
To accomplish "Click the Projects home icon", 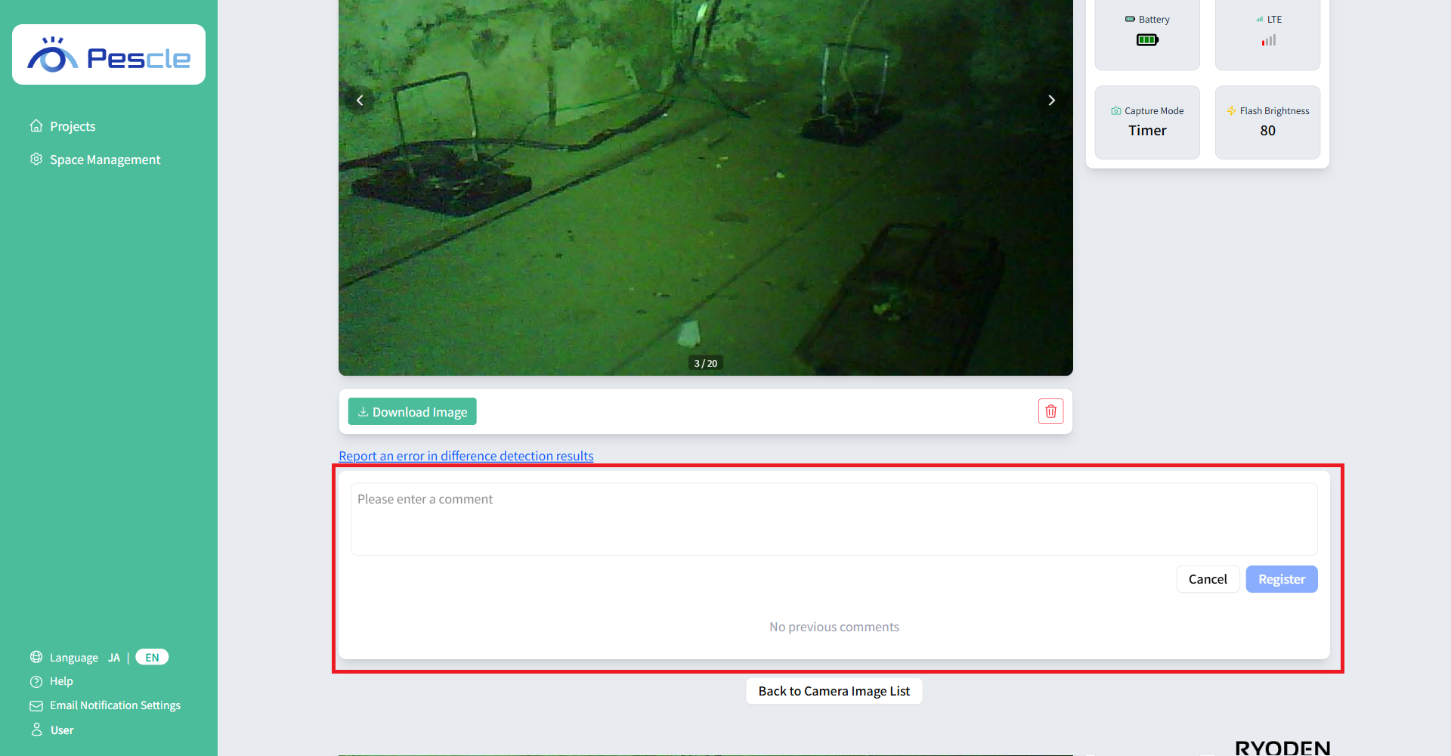I will [36, 125].
